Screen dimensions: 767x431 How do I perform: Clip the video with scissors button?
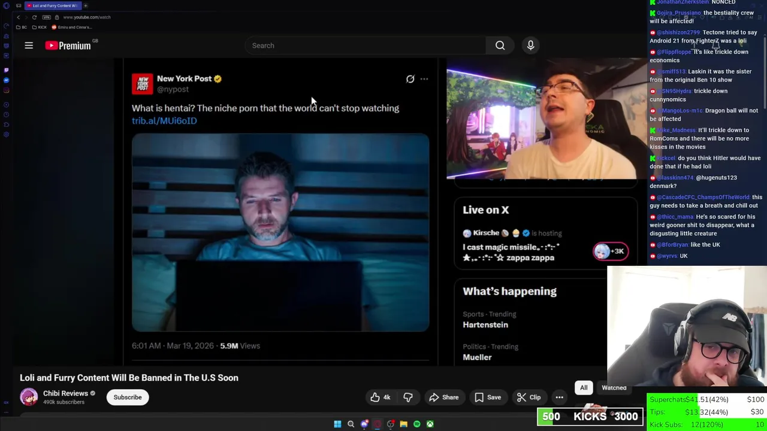[529, 397]
